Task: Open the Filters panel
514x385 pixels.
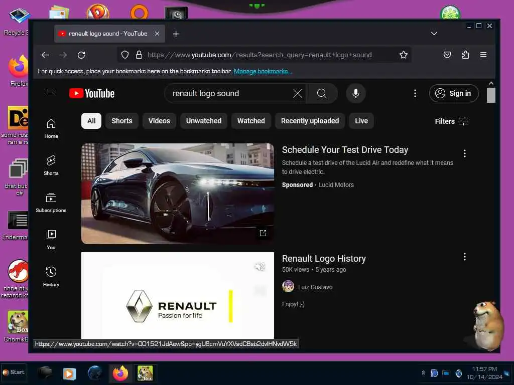Action: pyautogui.click(x=452, y=121)
